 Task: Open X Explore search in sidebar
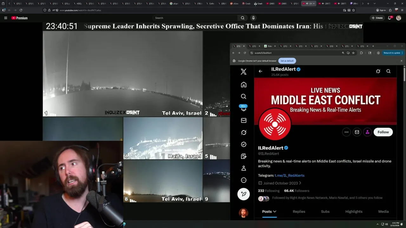244,96
